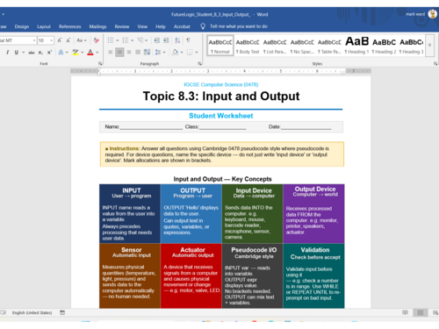Screen dimensions: 439x329
Task: Open the highlight color dropdown arrow
Action: tap(83, 53)
